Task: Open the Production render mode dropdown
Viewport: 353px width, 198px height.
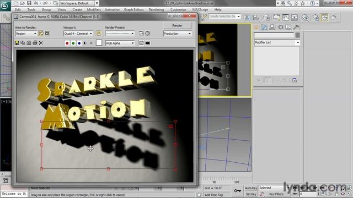Action: click(x=178, y=34)
